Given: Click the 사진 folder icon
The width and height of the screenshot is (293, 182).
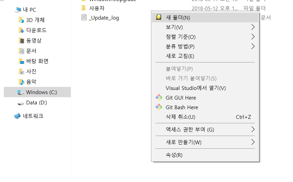Looking at the screenshot, I should point(21,71).
